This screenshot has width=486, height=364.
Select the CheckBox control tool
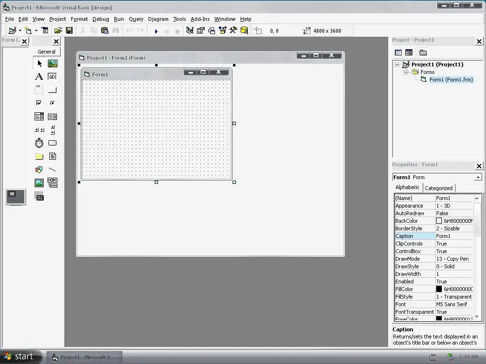click(39, 103)
